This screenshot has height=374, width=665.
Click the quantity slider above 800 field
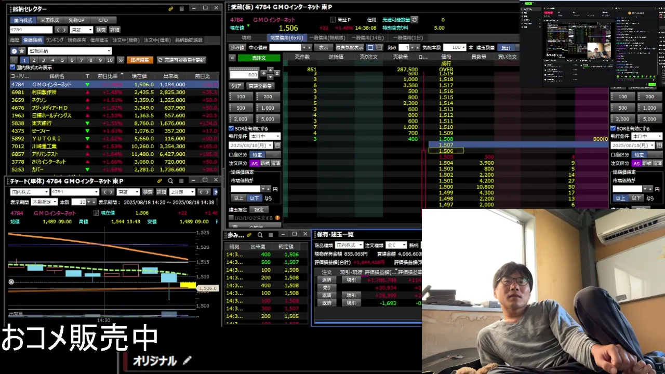click(244, 69)
